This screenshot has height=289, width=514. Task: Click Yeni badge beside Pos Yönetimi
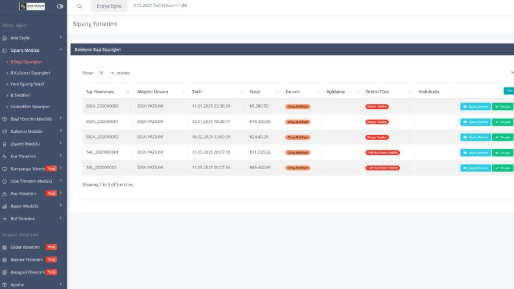point(51,194)
